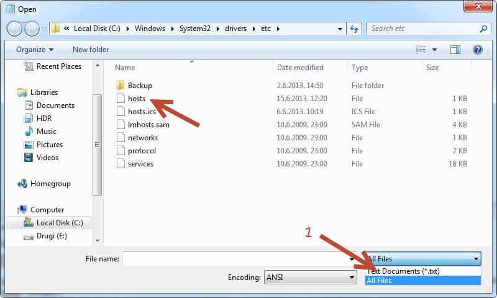Open the Help question mark icon
The image size is (497, 298).
coord(477,50)
